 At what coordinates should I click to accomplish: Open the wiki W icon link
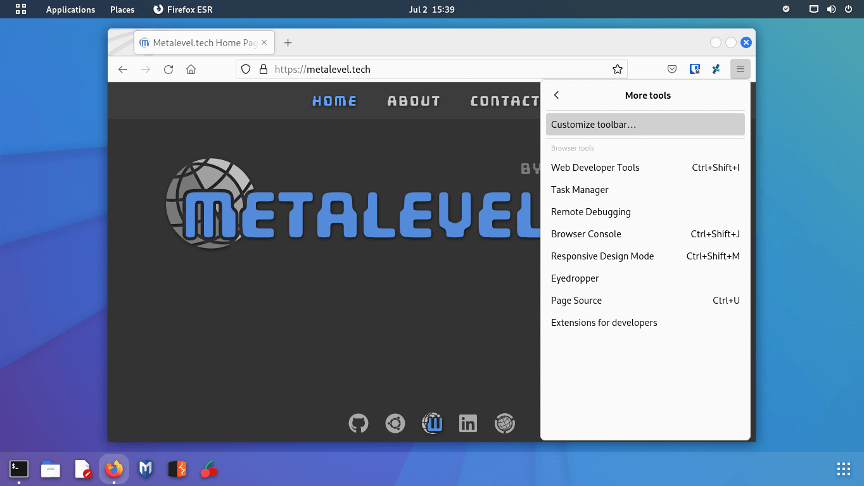(432, 423)
